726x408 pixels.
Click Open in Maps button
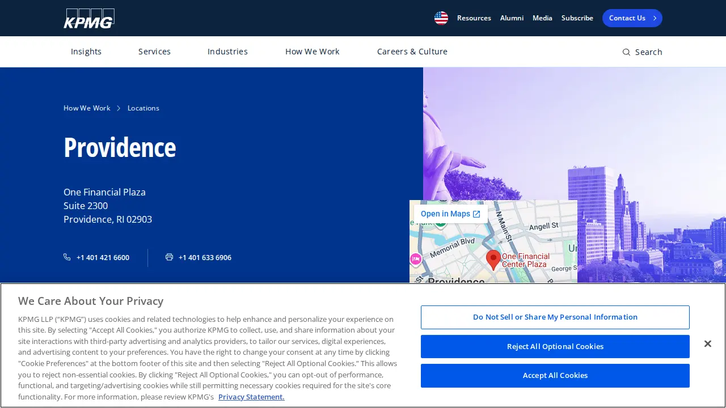(450, 214)
